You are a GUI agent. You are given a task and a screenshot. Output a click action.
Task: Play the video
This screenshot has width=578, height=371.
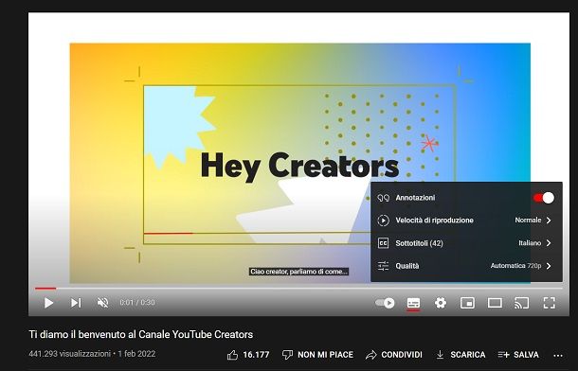pyautogui.click(x=48, y=303)
